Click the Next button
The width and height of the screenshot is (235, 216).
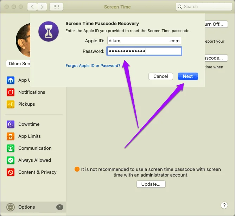[x=188, y=76]
